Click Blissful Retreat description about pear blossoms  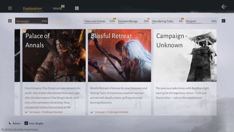click(x=119, y=95)
